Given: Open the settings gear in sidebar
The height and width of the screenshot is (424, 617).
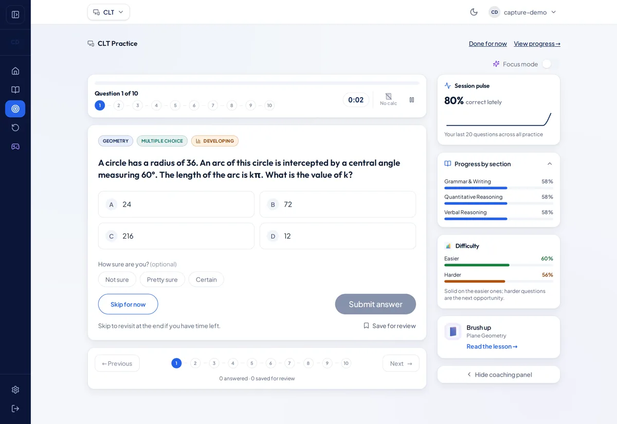Looking at the screenshot, I should click(x=15, y=390).
